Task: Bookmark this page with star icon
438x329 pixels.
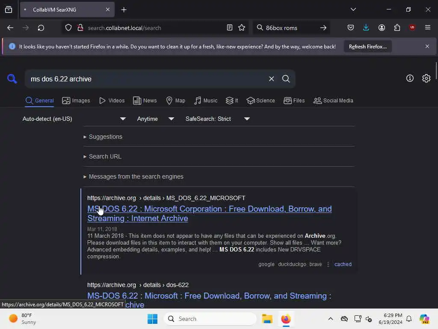Action: click(242, 28)
